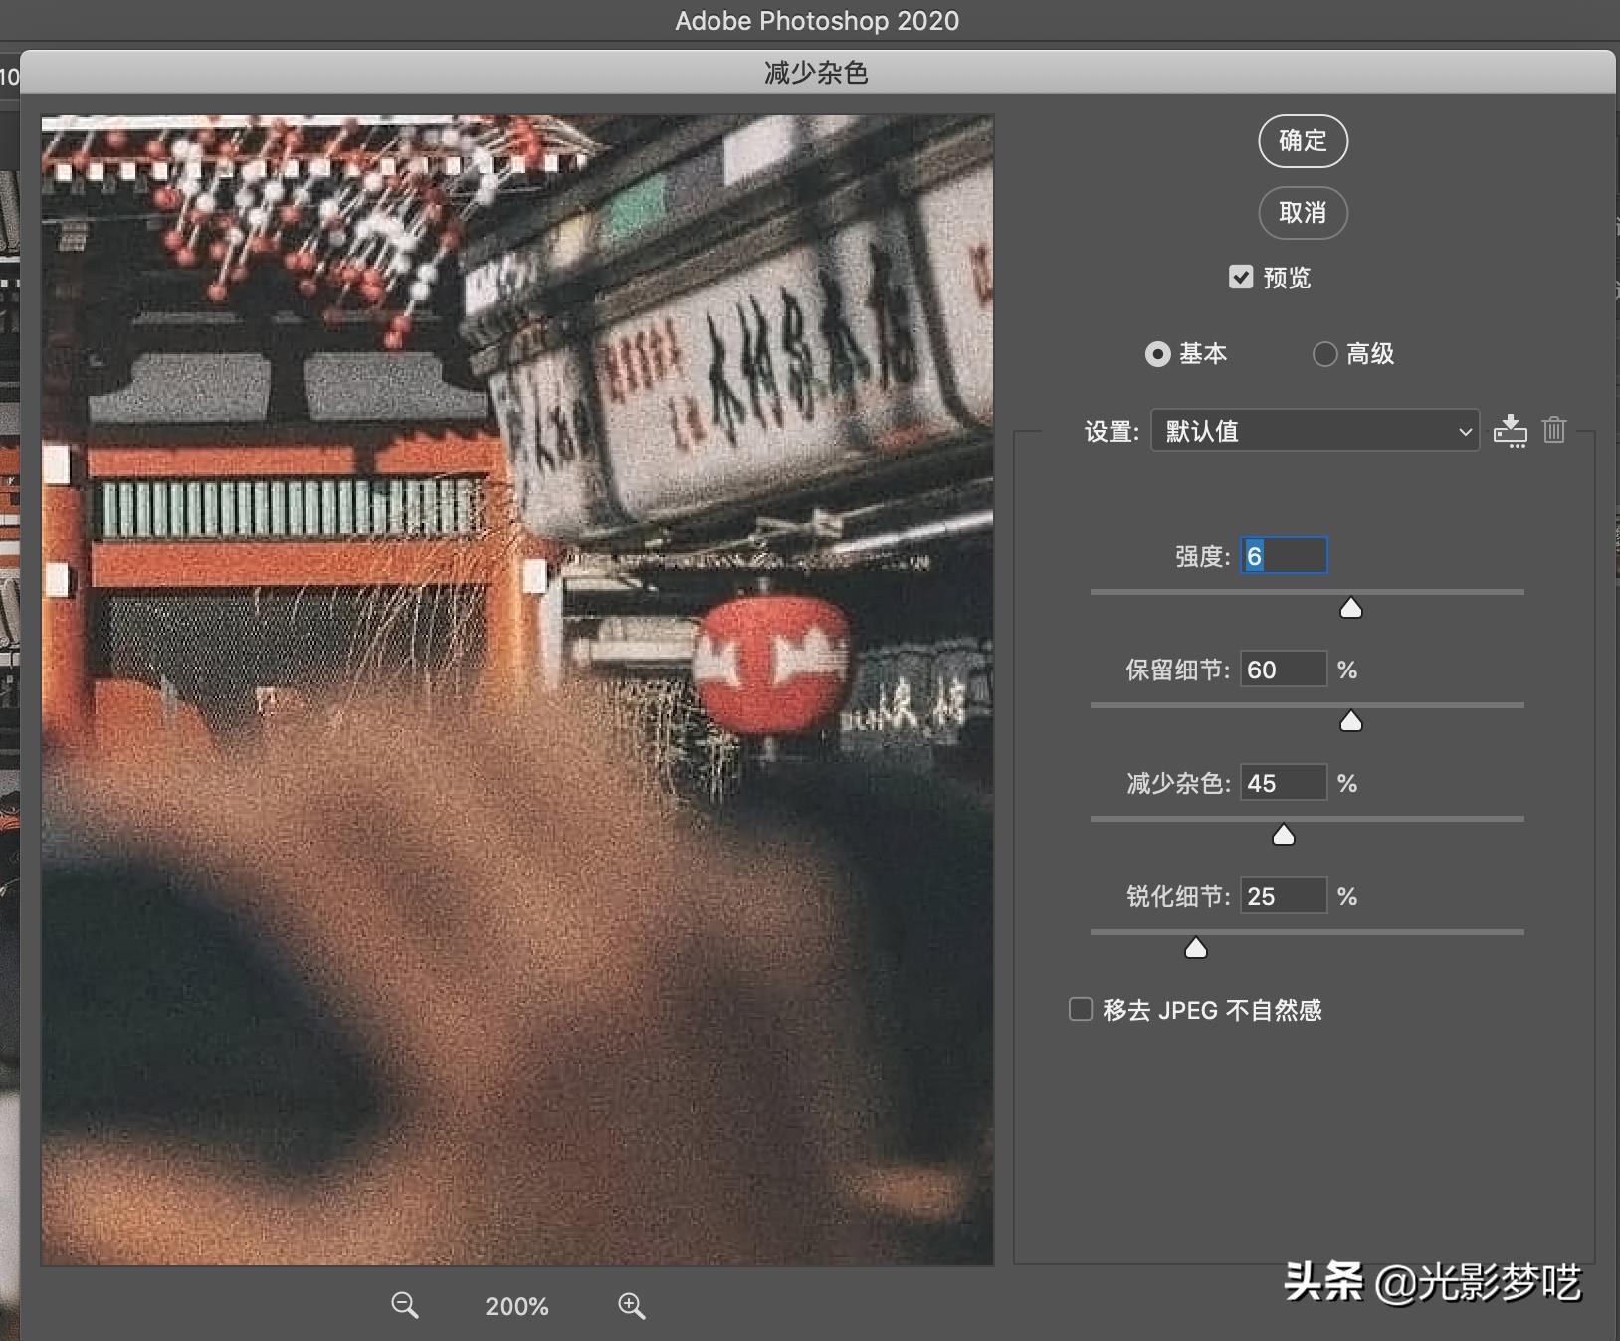Confirm changes with the 确定 button
Screen dimensions: 1620x1341
coord(1303,141)
